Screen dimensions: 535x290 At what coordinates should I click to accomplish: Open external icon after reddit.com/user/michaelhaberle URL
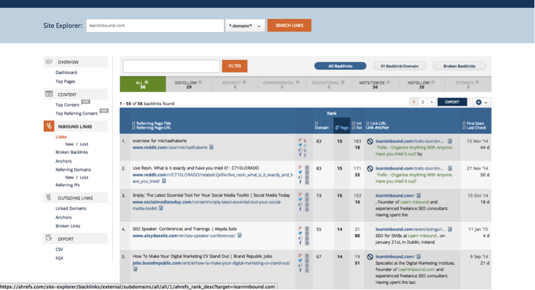click(x=211, y=147)
